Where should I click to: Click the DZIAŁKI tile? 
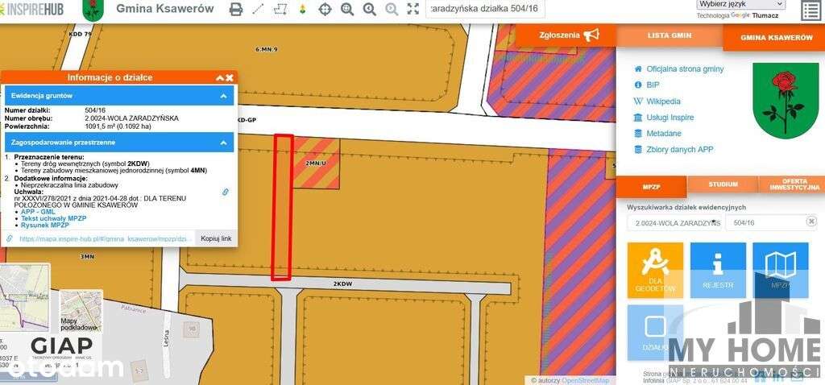click(x=655, y=333)
